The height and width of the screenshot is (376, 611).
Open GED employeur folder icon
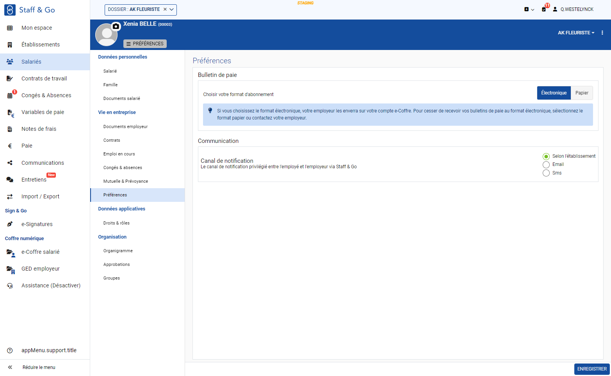(11, 269)
